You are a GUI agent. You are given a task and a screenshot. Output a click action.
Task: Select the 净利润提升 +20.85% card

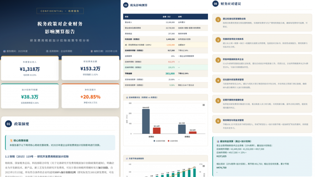pyautogui.click(x=90, y=96)
